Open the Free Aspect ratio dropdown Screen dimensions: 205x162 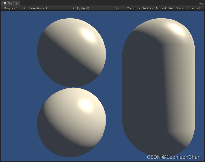51,8
